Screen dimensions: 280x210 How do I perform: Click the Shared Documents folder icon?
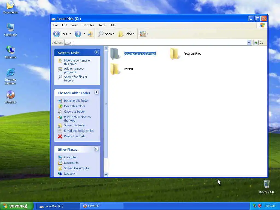[60, 168]
